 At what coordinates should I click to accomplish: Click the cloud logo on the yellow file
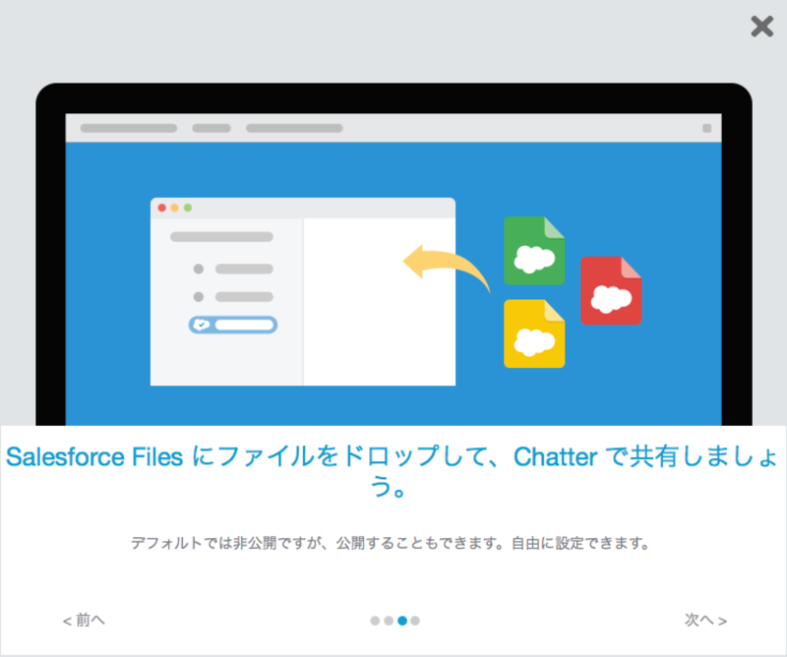pyautogui.click(x=536, y=340)
